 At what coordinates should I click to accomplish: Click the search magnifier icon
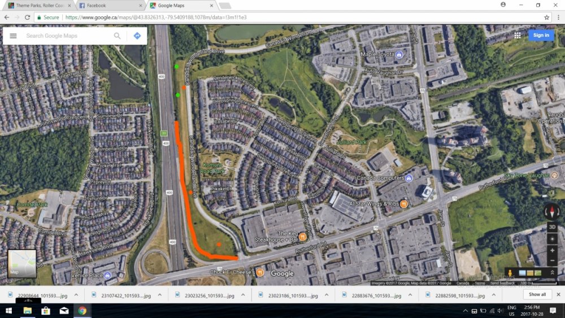[x=118, y=36]
